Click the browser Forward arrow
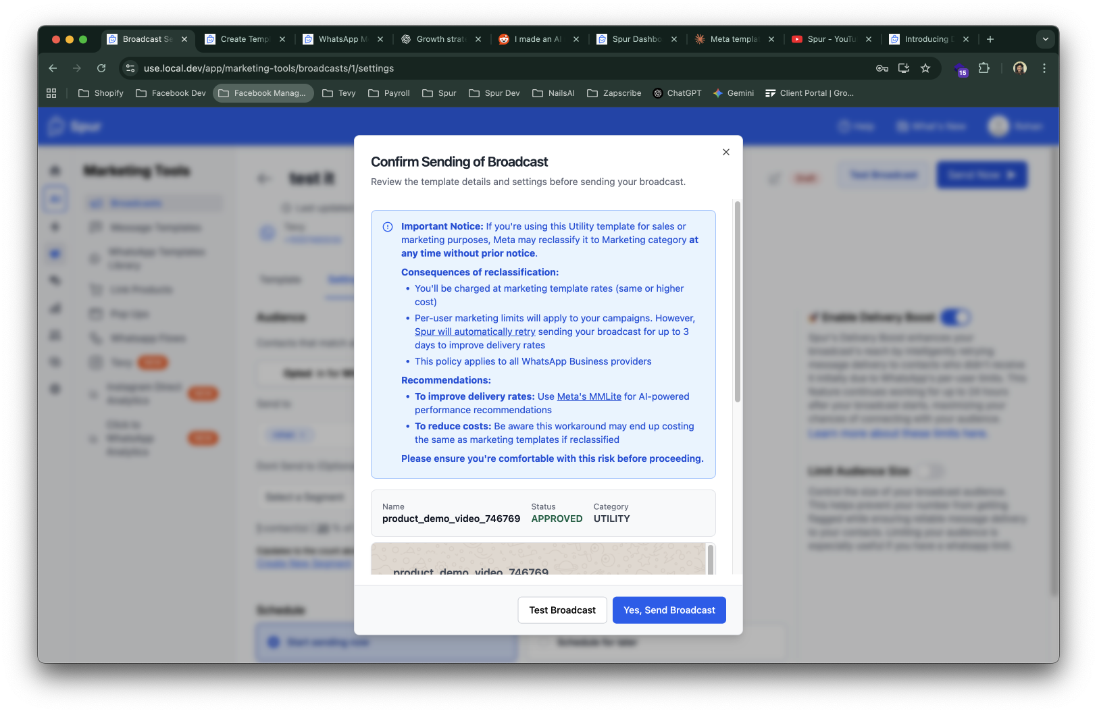The height and width of the screenshot is (713, 1097). 77,68
